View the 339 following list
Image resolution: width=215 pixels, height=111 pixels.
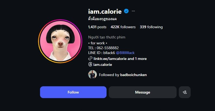coord(151,27)
